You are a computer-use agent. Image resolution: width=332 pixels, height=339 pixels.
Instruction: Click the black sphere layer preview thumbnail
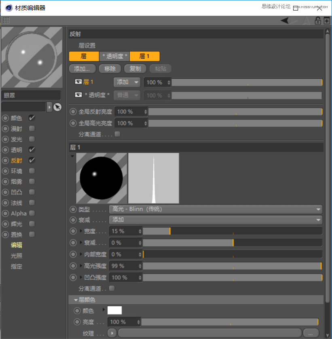pyautogui.click(x=101, y=178)
